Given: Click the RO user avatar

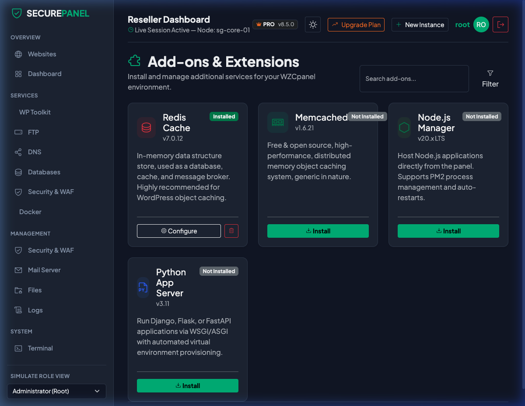Looking at the screenshot, I should pos(481,24).
